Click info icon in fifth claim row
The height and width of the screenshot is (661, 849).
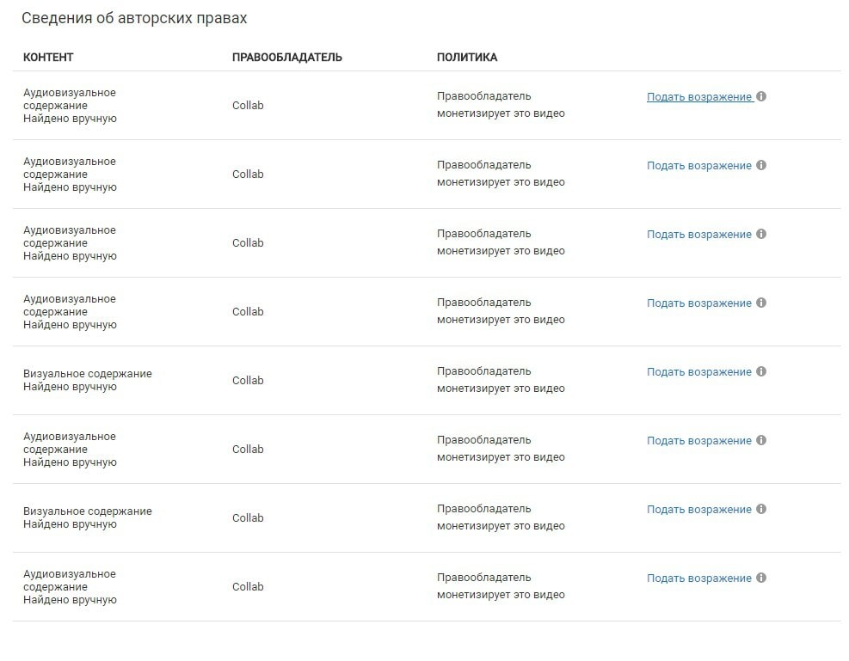click(x=760, y=371)
